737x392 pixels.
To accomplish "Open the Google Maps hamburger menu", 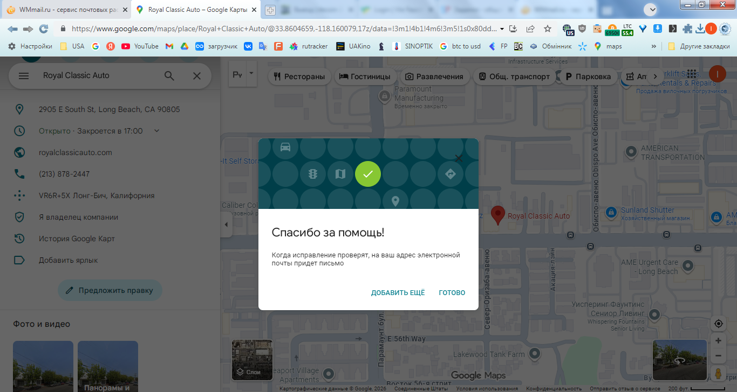I will (x=24, y=76).
